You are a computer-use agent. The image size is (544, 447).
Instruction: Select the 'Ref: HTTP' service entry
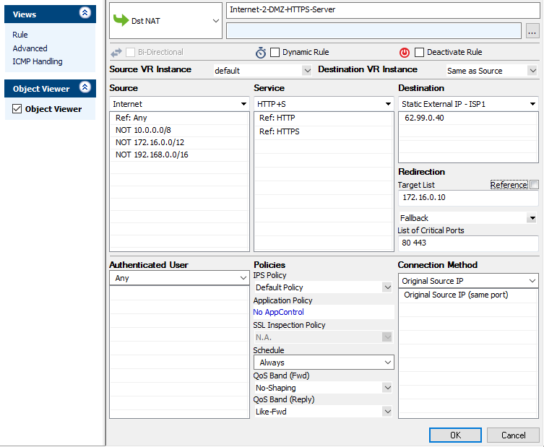(324, 118)
